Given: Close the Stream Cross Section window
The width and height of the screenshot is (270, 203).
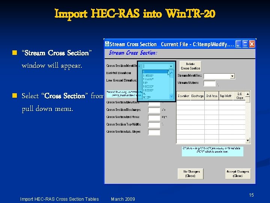Looking at the screenshot, I should point(252,44).
